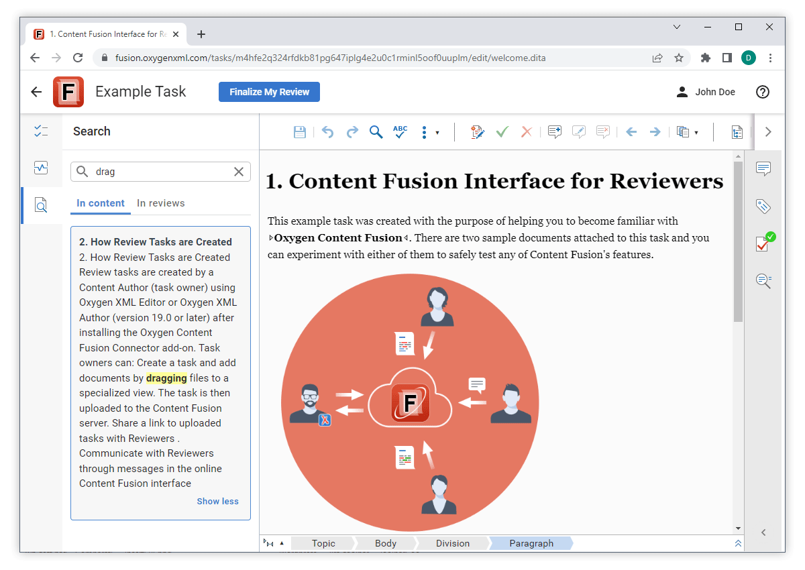Go back with the arrow beside the logo
805x570 pixels.
click(x=36, y=92)
